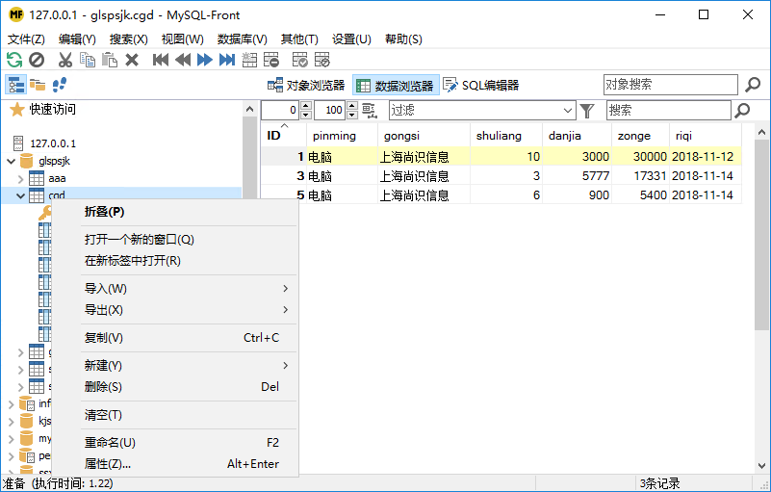This screenshot has height=492, width=771.
Task: Click the cancel record edit icon
Action: click(322, 60)
